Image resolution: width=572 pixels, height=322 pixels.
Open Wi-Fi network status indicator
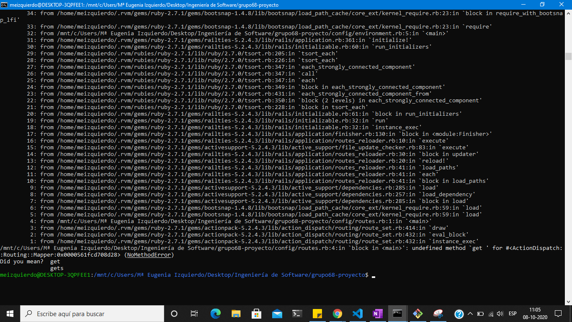pos(491,314)
